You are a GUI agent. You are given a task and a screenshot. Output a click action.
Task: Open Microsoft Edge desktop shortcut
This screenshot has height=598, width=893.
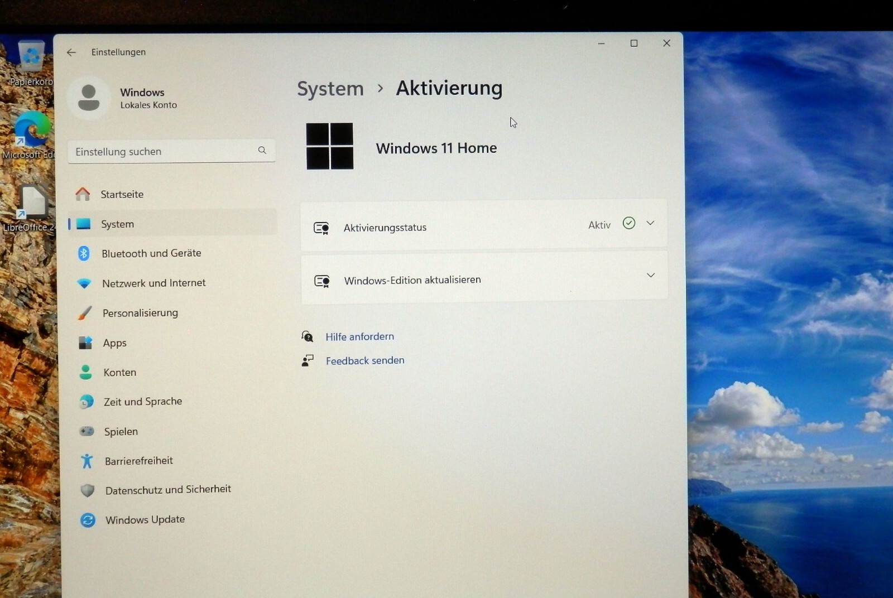click(x=31, y=136)
